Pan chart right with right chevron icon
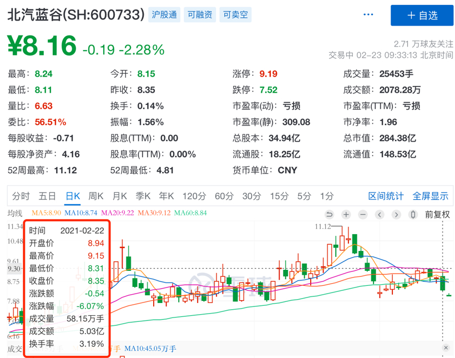The image size is (455, 358). (x=396, y=215)
